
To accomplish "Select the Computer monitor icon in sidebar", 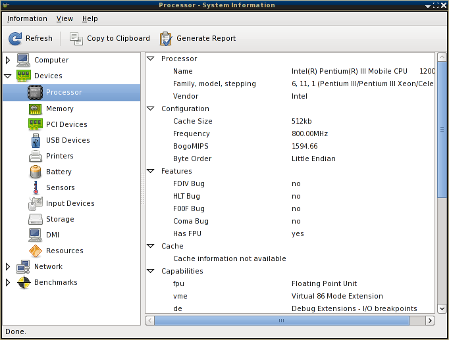I will [23, 60].
